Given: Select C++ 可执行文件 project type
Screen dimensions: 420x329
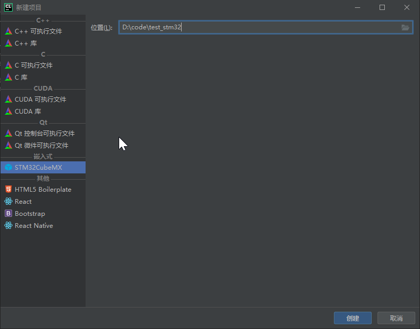Looking at the screenshot, I should [43, 31].
